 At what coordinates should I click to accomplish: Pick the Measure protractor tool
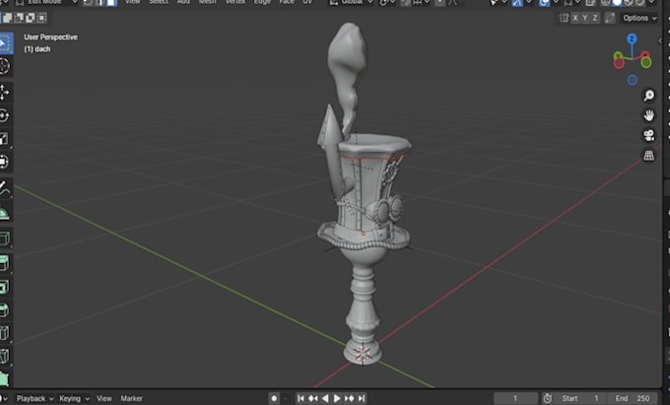pyautogui.click(x=5, y=212)
